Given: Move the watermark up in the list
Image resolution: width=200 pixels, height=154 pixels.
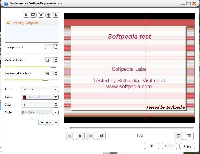Looking at the screenshot, I should click(x=48, y=15).
